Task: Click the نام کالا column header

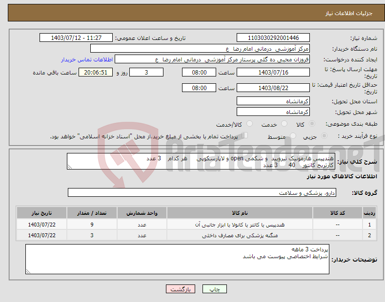Action: click(240, 213)
